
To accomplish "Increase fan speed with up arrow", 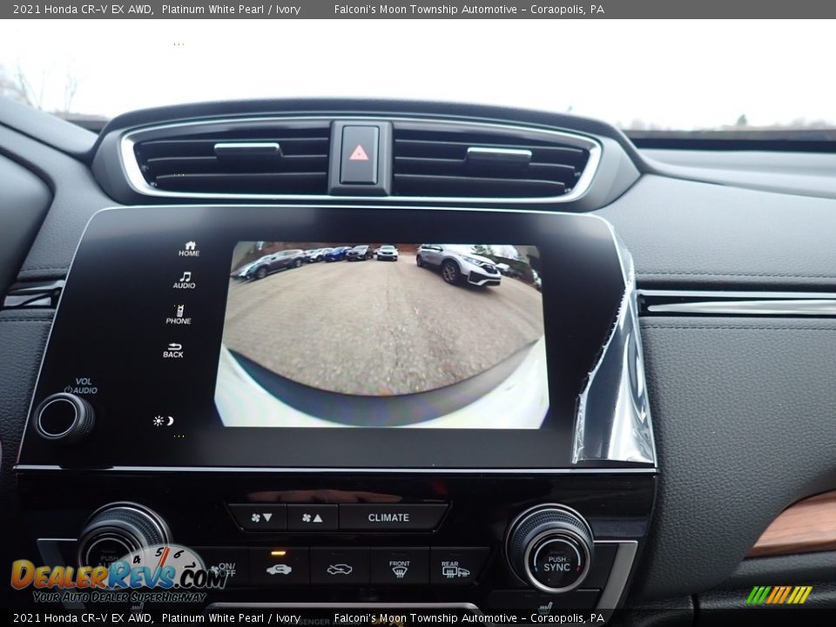I will (x=312, y=517).
